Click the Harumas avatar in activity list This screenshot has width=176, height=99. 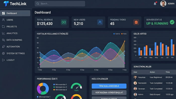tap(135, 77)
